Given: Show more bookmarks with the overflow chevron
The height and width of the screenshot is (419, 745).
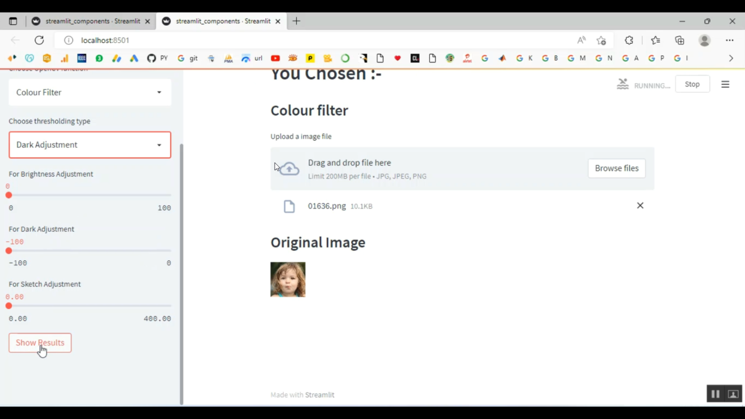Looking at the screenshot, I should point(731,58).
